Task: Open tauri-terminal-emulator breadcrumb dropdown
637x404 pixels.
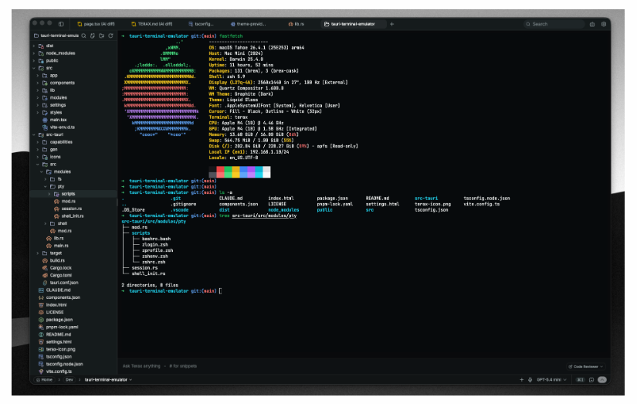Action: point(108,380)
